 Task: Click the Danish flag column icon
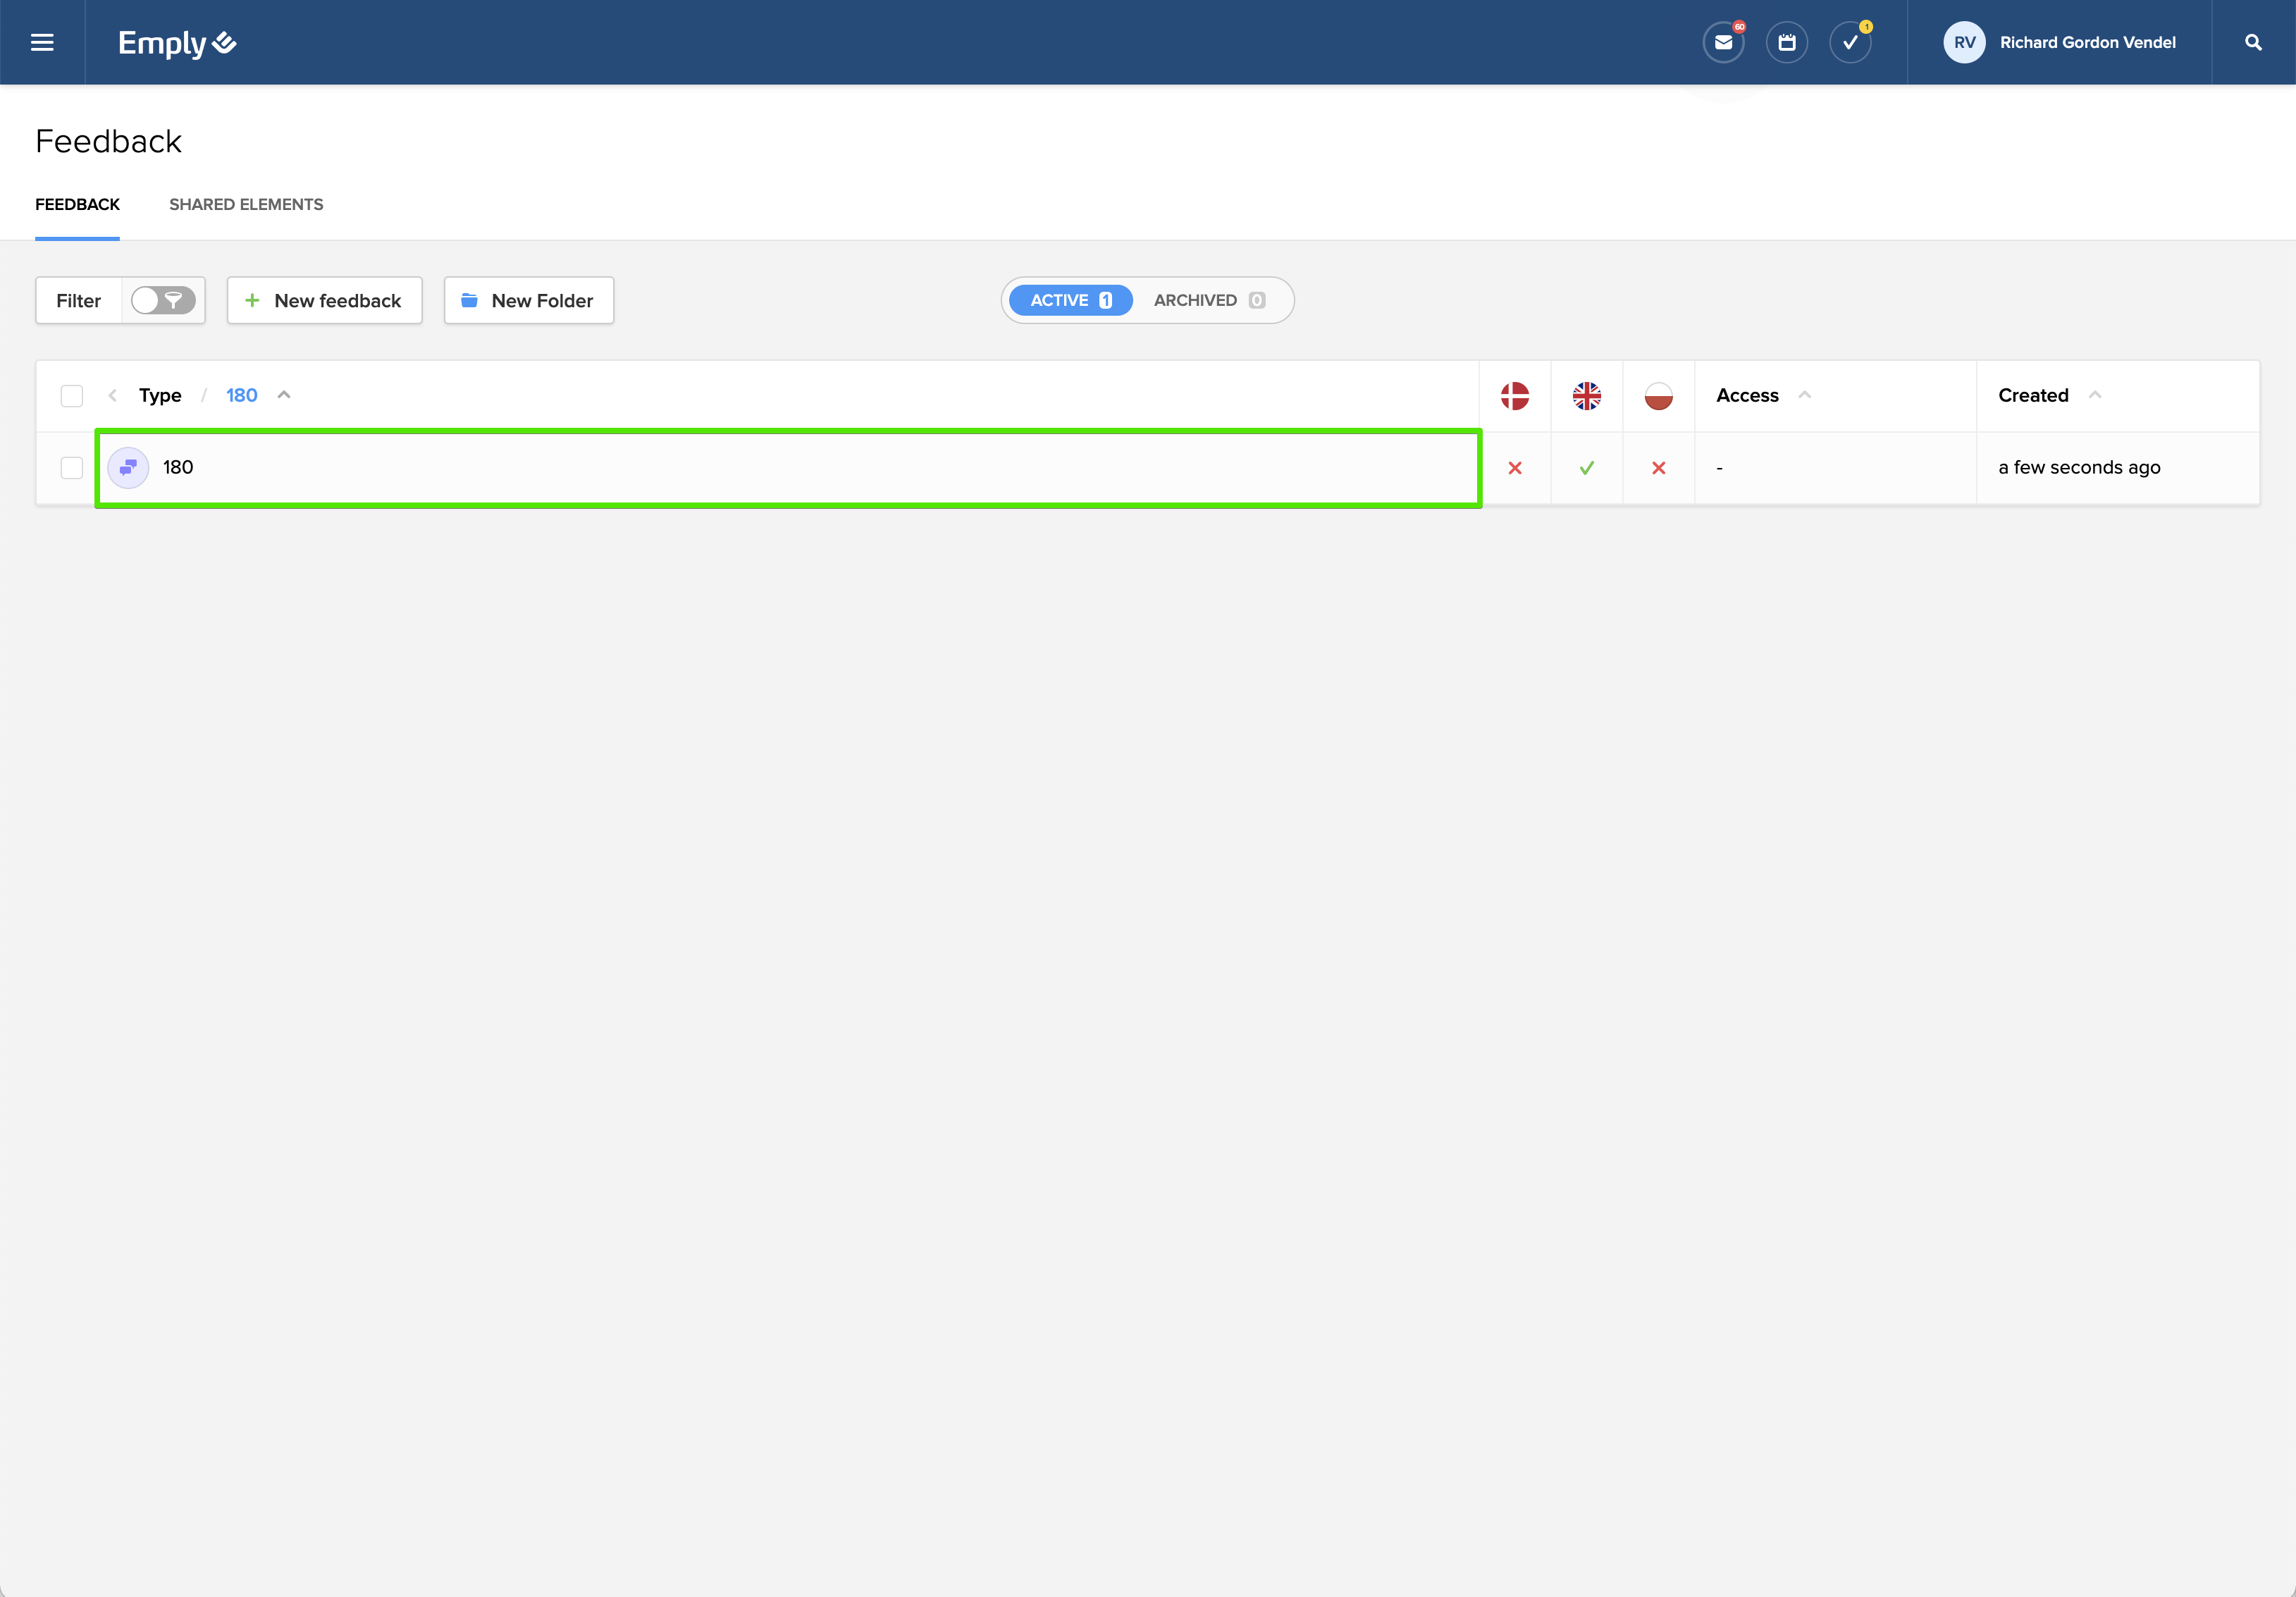click(x=1515, y=396)
